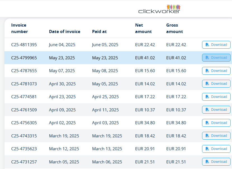Click the Date of invoice column header
232x169 pixels.
pyautogui.click(x=65, y=32)
